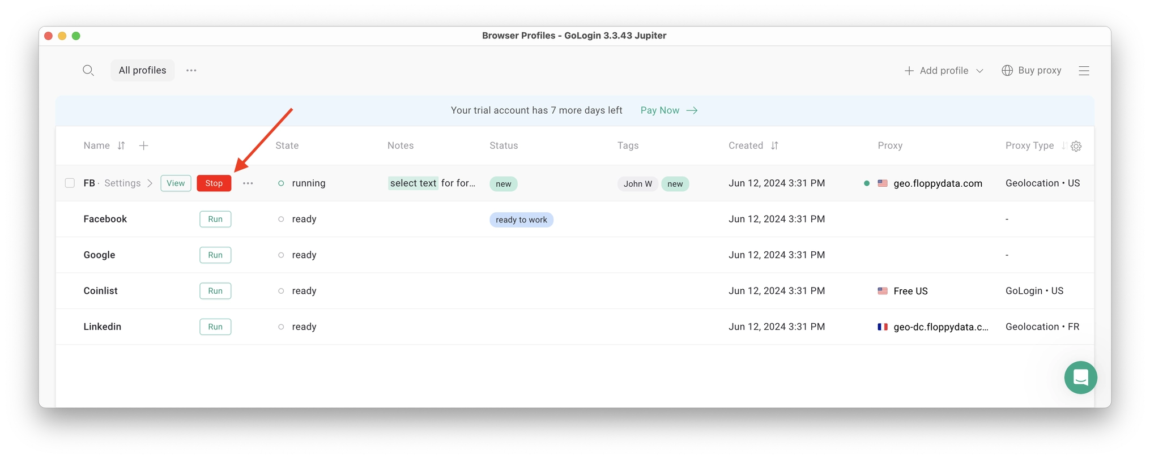1150x459 pixels.
Task: Click 'Geolocation • FR' proxy type
Action: coord(1042,327)
